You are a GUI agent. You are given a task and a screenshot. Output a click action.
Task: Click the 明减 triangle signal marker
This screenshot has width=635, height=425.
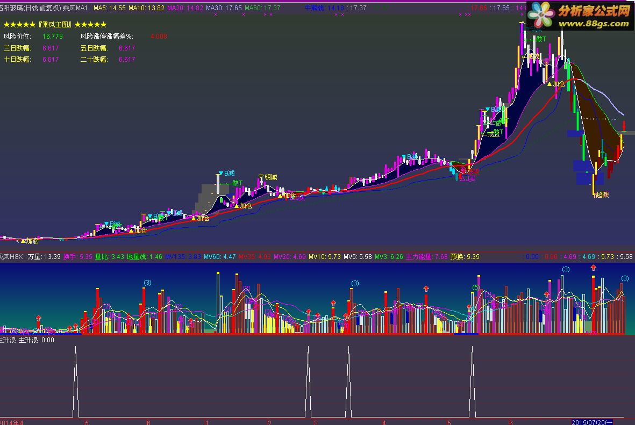[x=268, y=177]
